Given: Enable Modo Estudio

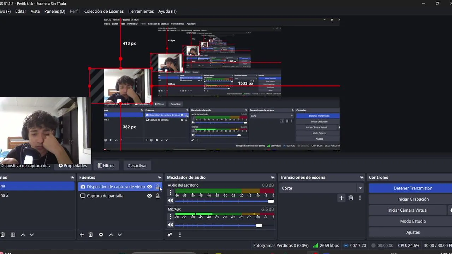Looking at the screenshot, I should 413,221.
